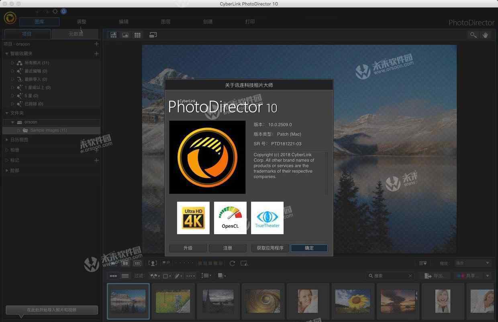Click the blue notification icon beside the gear
This screenshot has height=322, width=498.
click(63, 12)
